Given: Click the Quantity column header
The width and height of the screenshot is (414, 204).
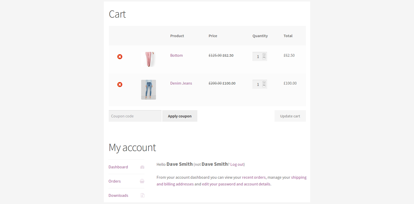Looking at the screenshot, I should [260, 36].
